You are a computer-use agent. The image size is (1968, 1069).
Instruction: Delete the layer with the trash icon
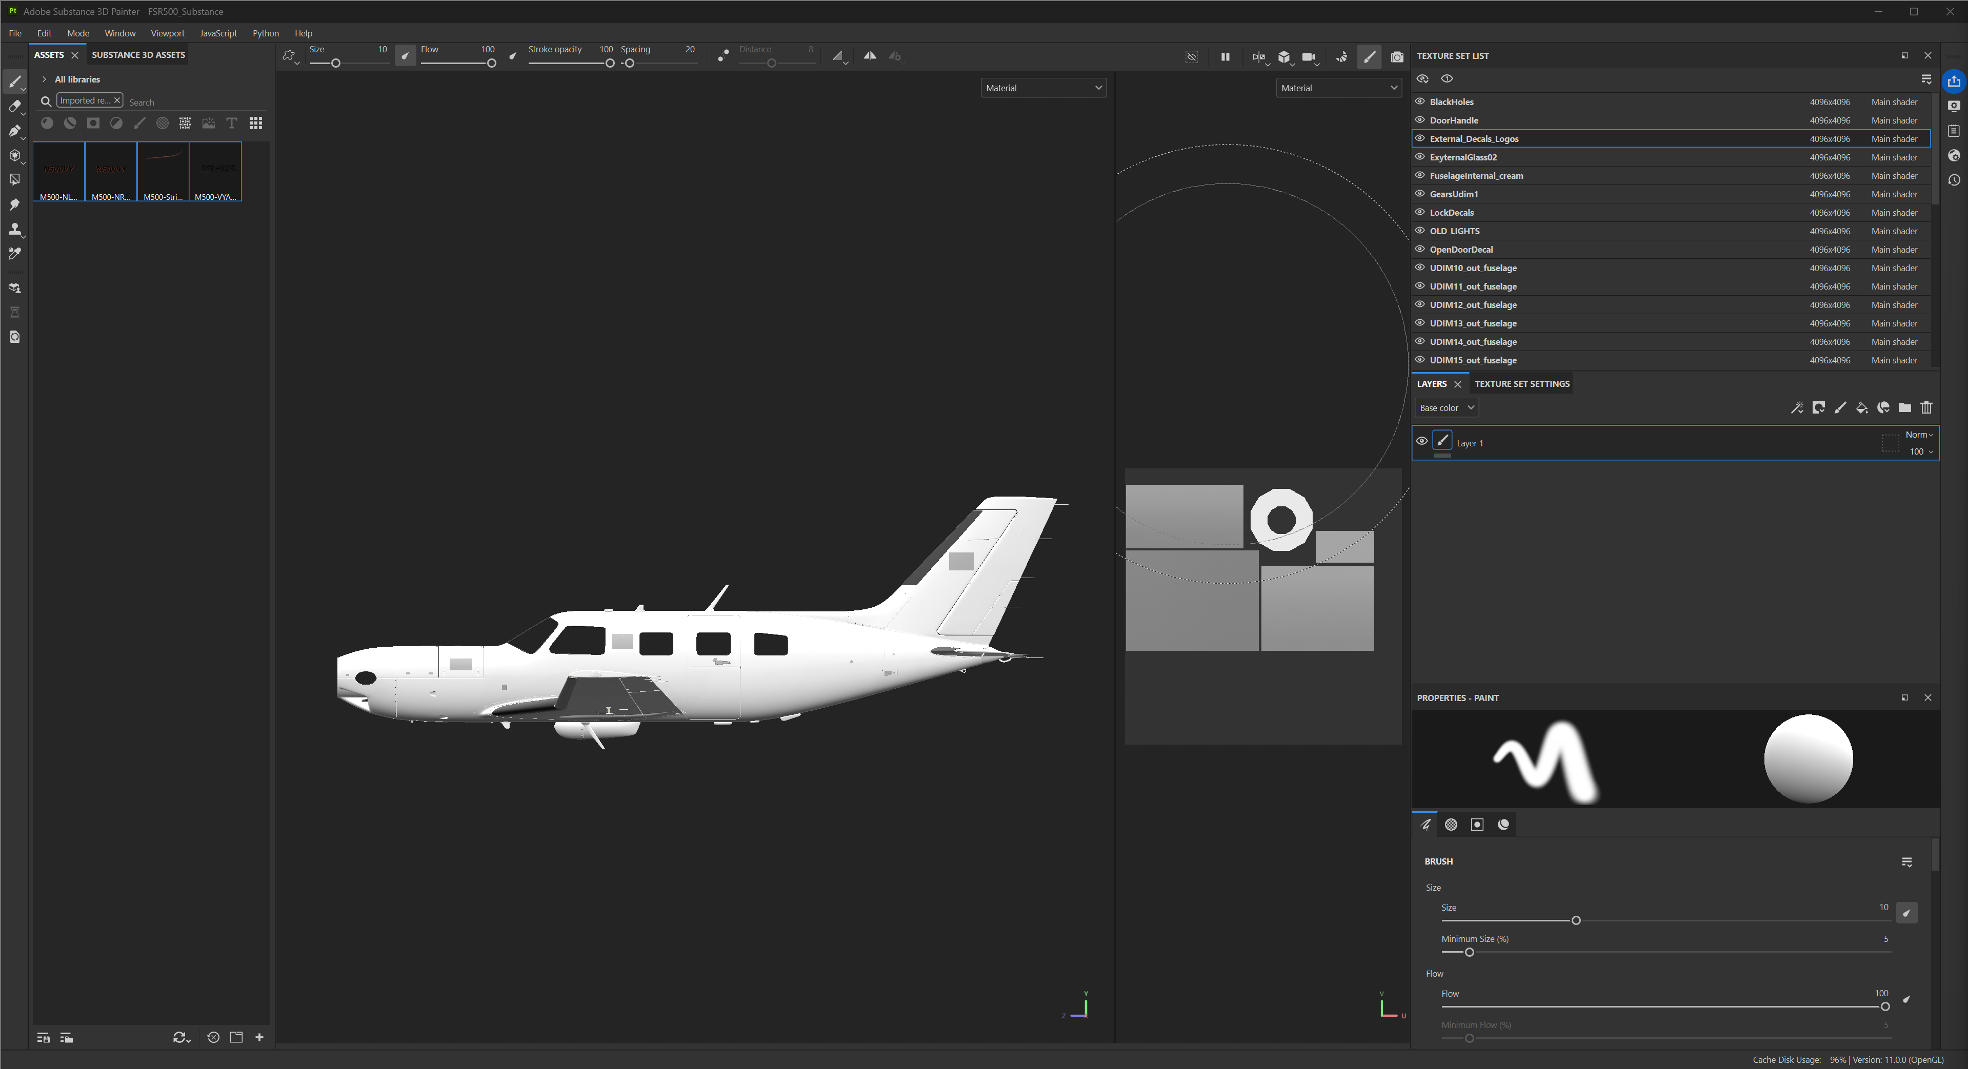[1926, 408]
